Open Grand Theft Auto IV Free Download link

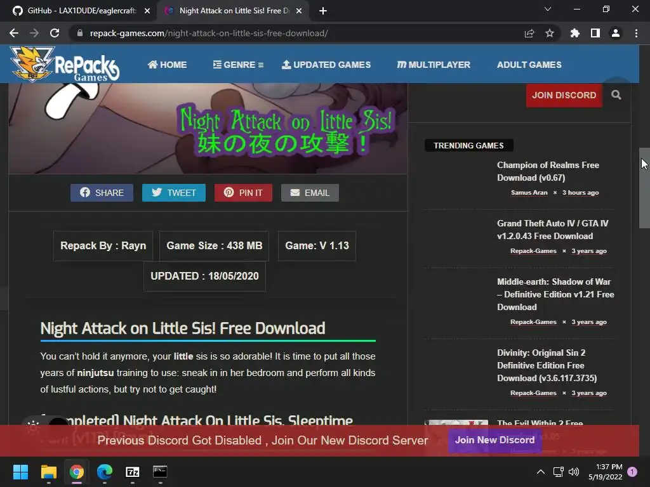point(553,230)
